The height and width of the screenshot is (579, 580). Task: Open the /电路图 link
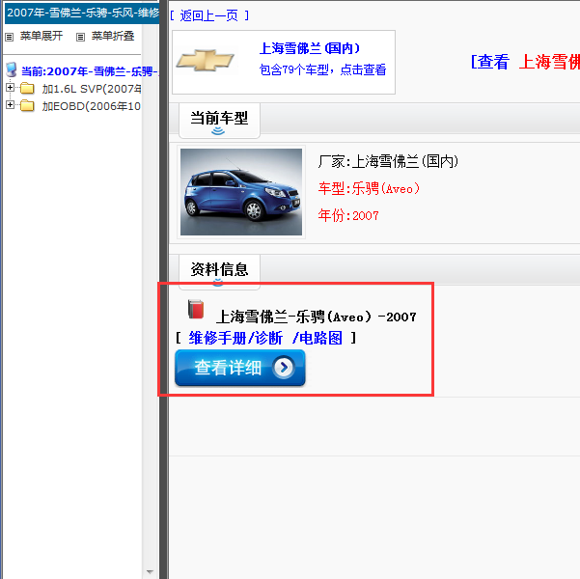coord(318,338)
